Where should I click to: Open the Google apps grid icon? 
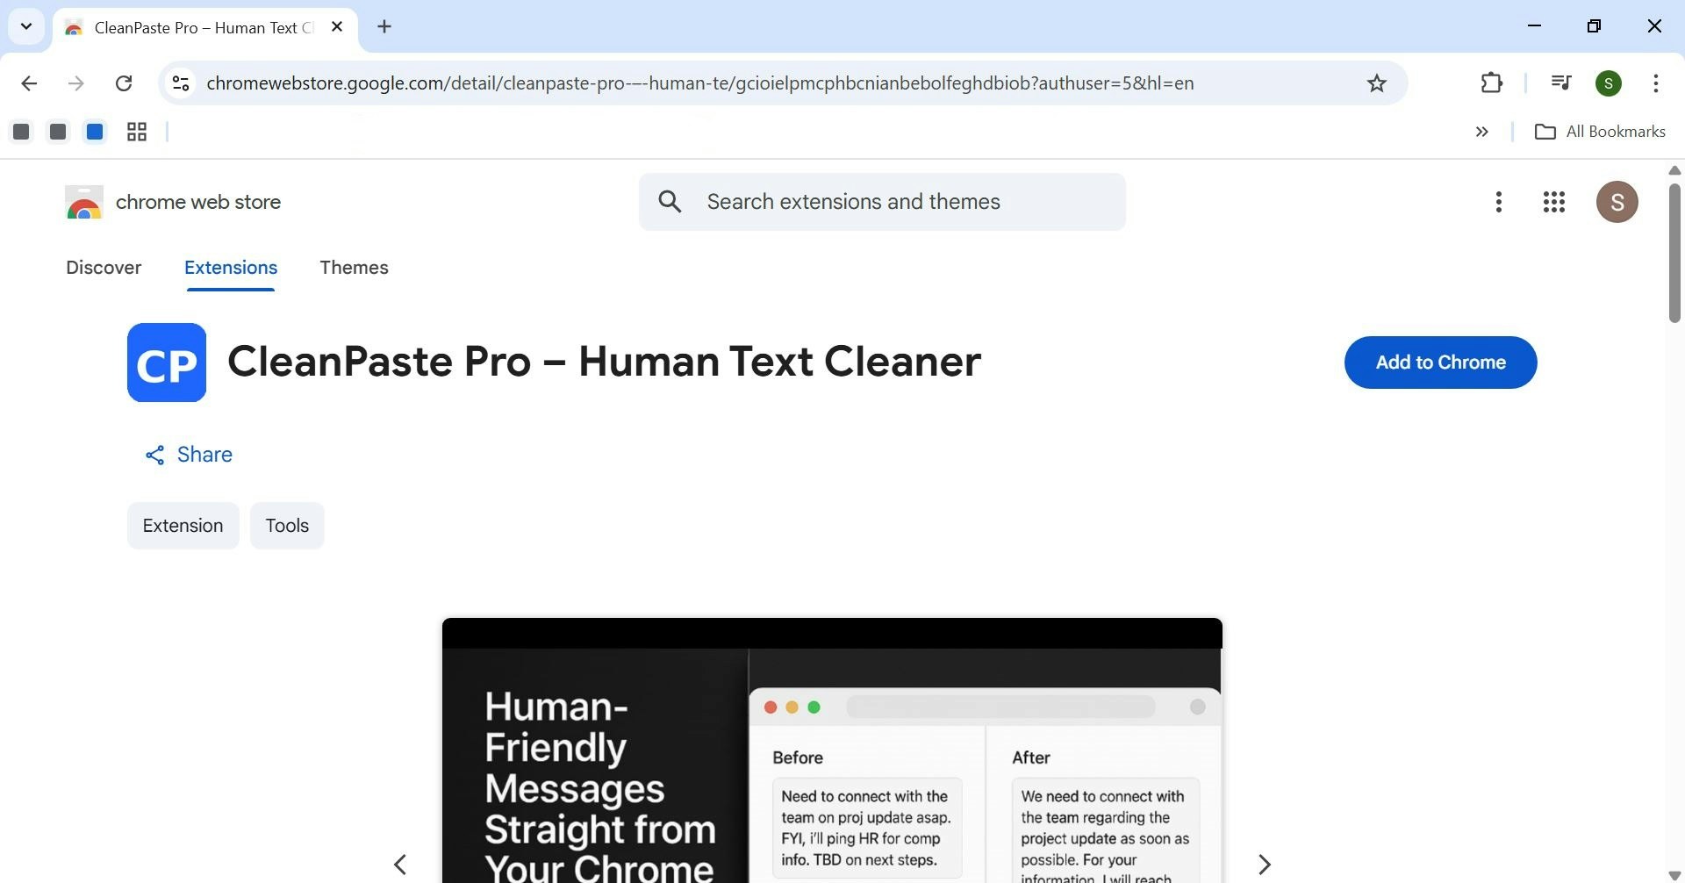(x=1553, y=201)
